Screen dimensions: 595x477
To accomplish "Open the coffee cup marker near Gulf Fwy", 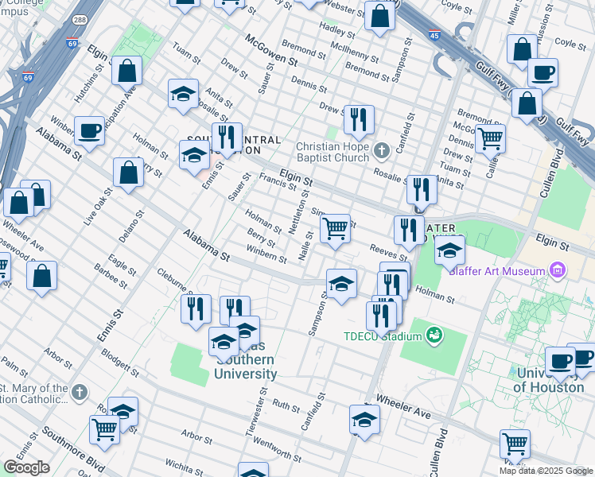I will (x=542, y=72).
